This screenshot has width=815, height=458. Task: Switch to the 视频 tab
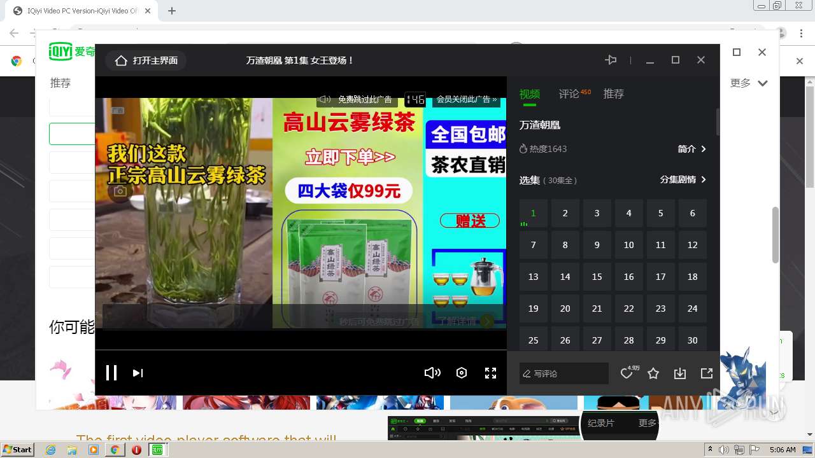pos(530,94)
